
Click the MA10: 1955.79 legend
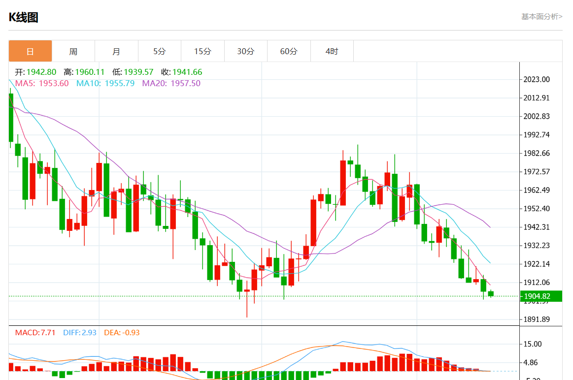click(105, 83)
